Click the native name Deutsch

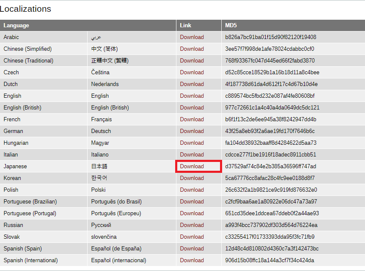[101, 131]
